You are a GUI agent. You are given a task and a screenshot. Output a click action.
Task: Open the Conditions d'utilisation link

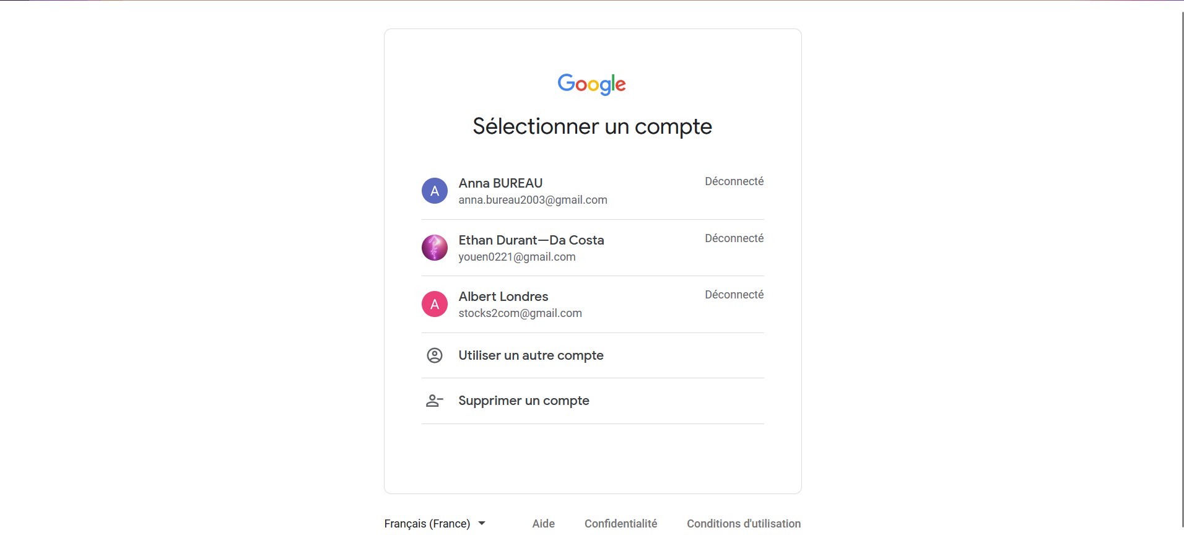point(744,524)
